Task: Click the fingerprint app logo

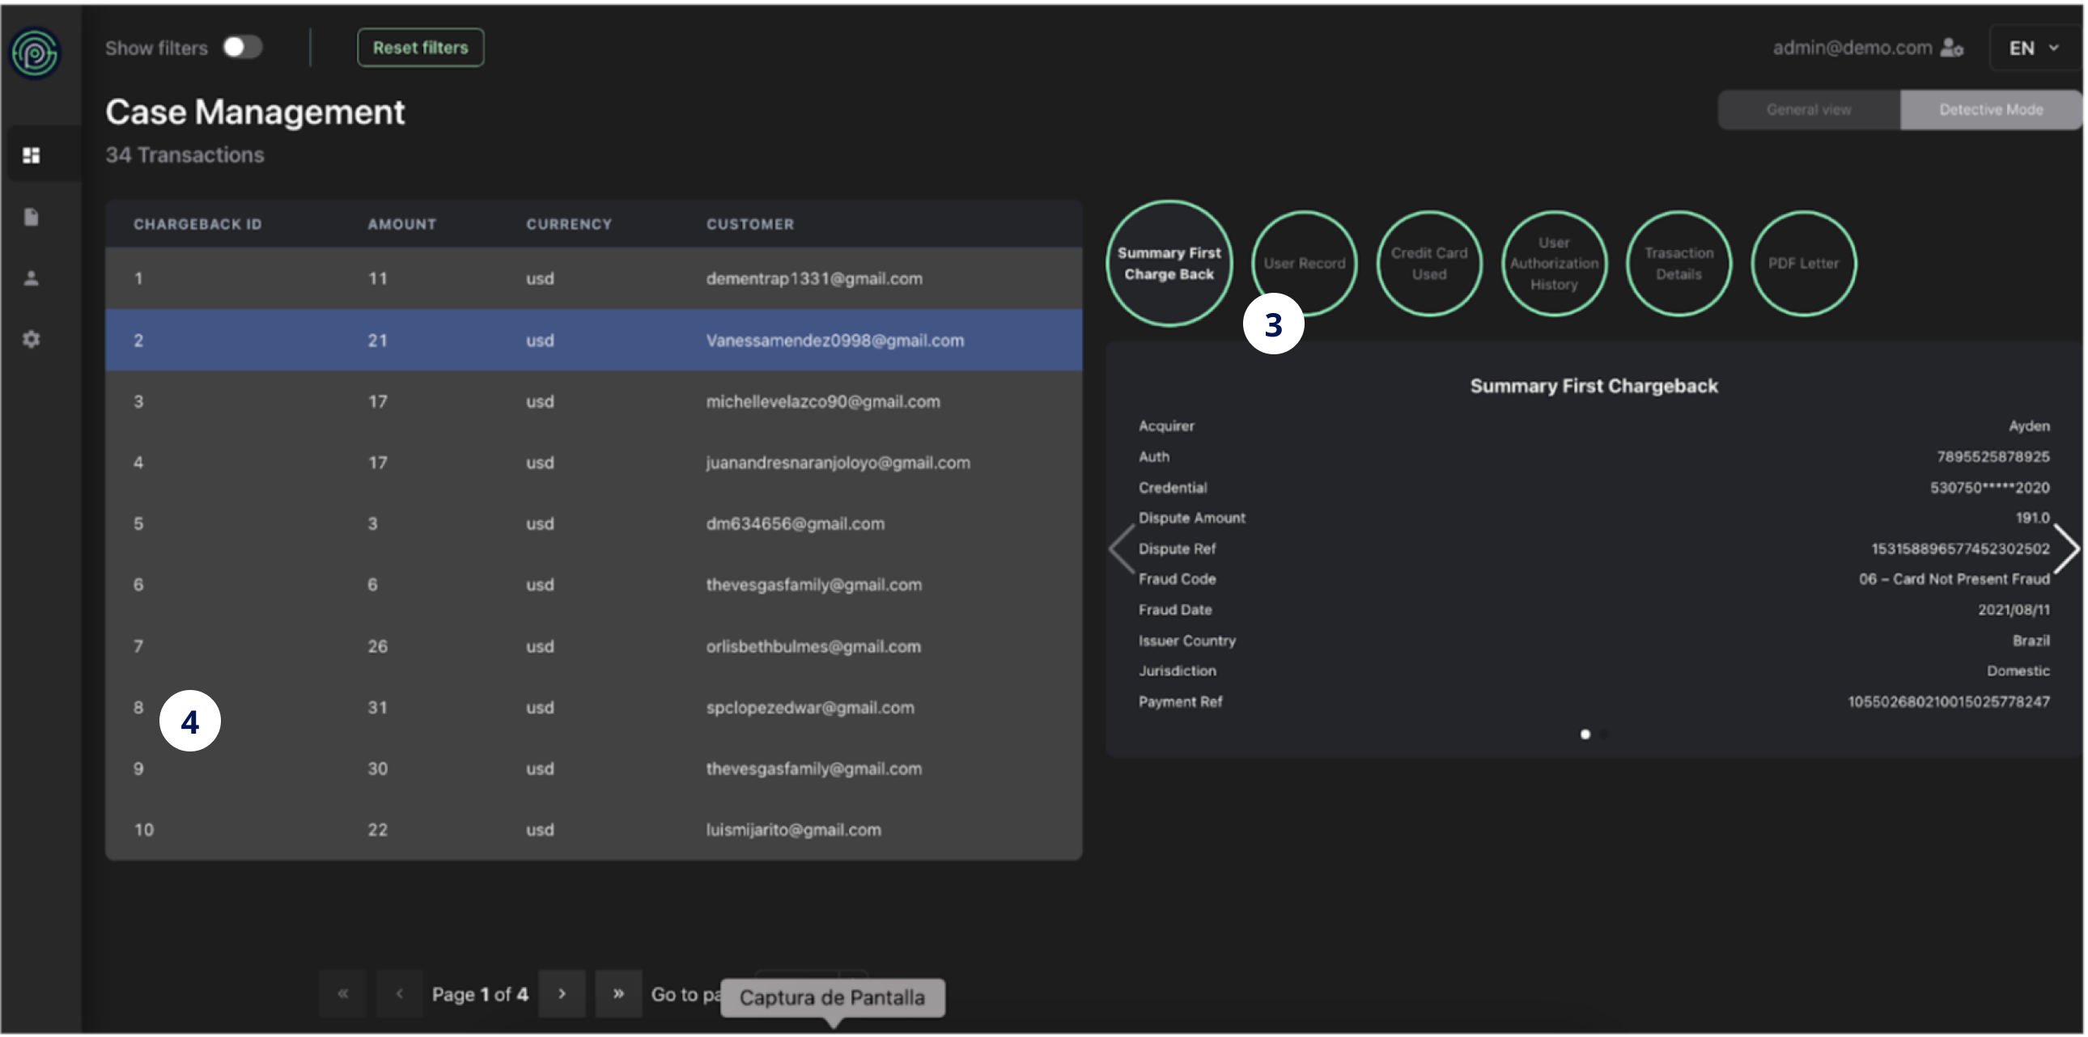Action: pos(35,53)
